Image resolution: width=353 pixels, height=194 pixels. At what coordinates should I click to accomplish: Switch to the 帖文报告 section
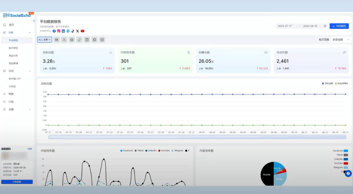[x=13, y=48]
